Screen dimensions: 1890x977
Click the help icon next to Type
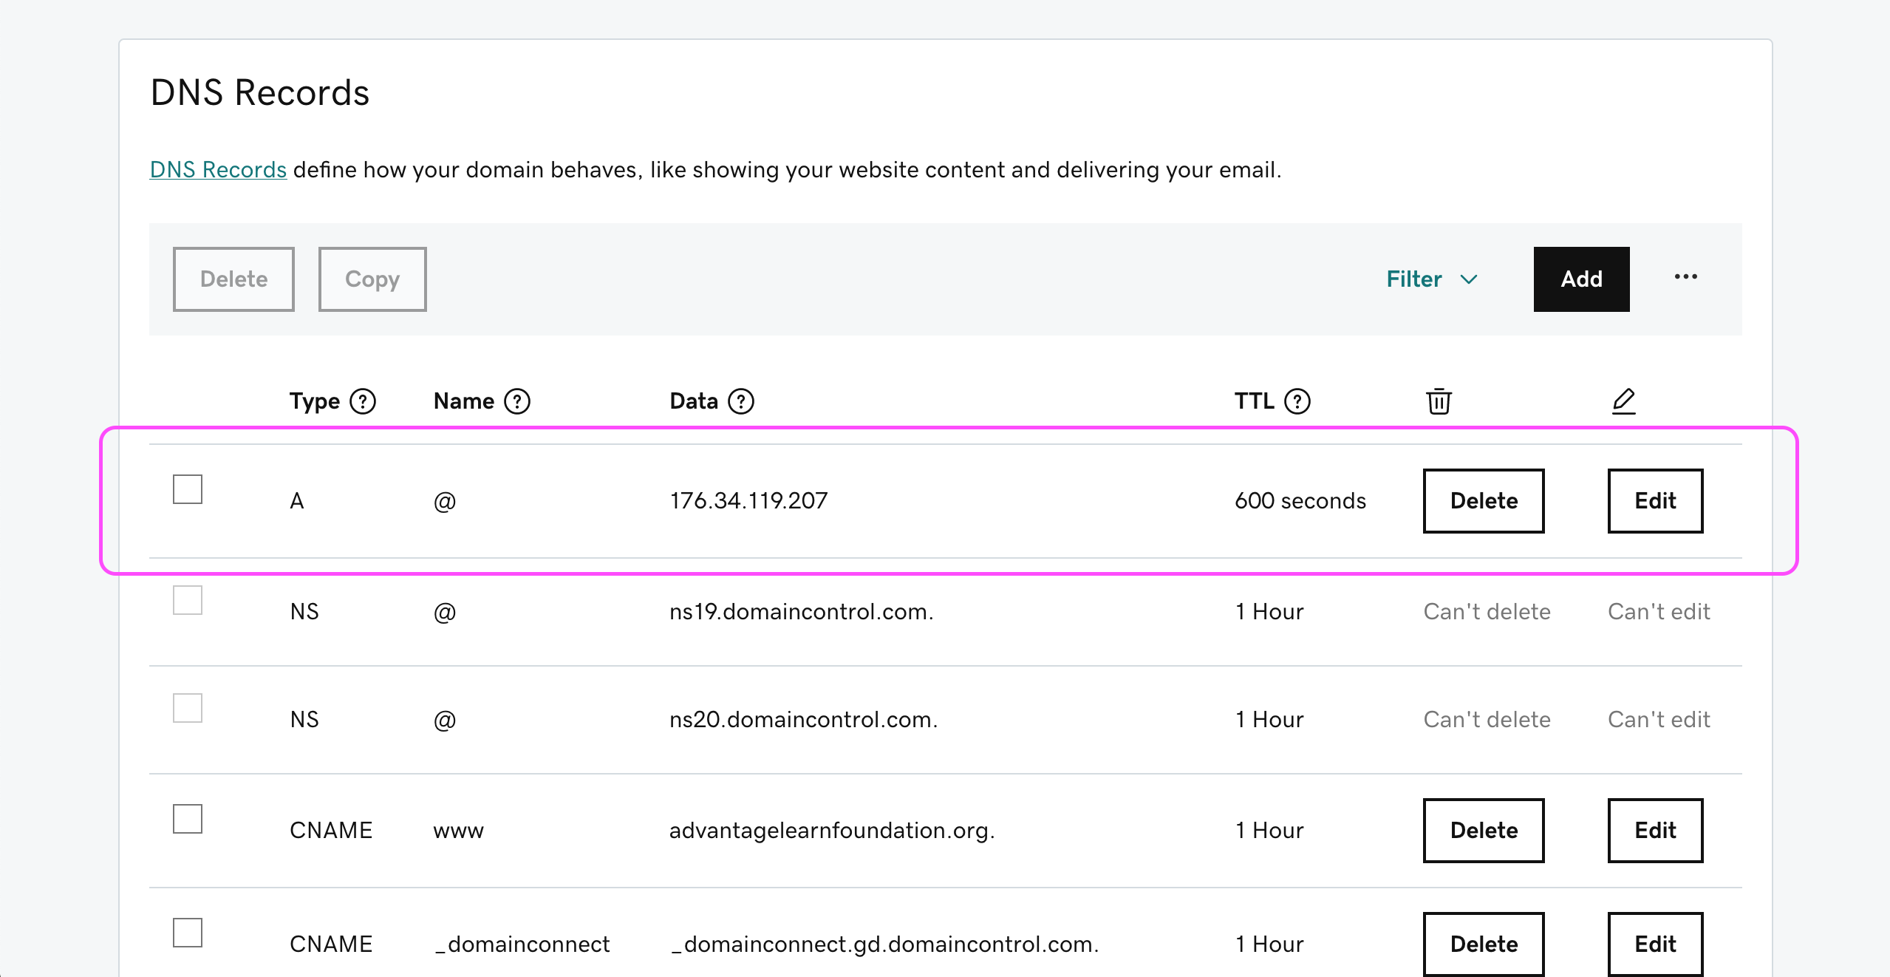(x=363, y=401)
